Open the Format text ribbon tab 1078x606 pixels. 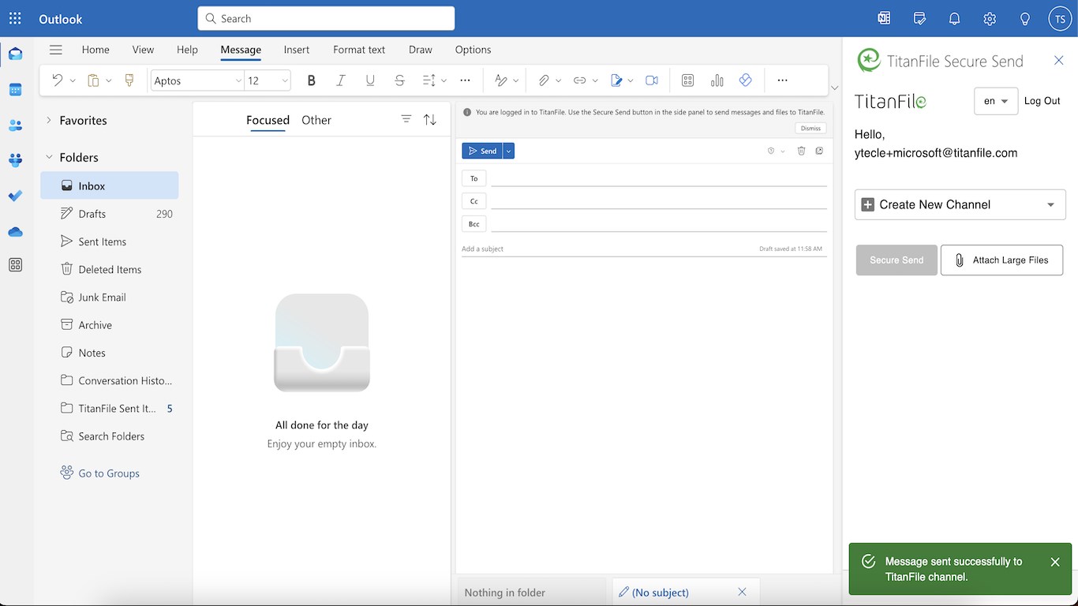coord(359,50)
